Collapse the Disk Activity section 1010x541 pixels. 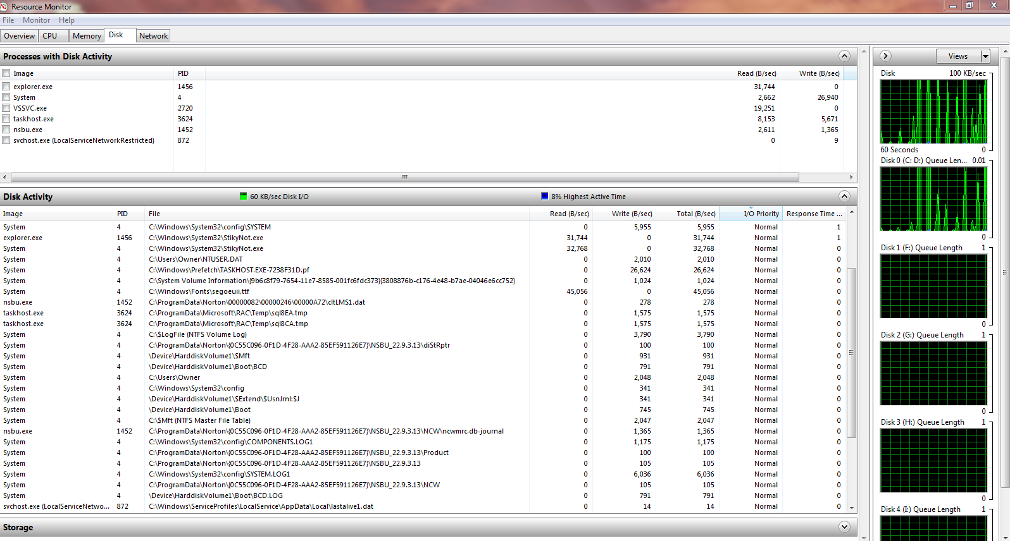(x=844, y=197)
